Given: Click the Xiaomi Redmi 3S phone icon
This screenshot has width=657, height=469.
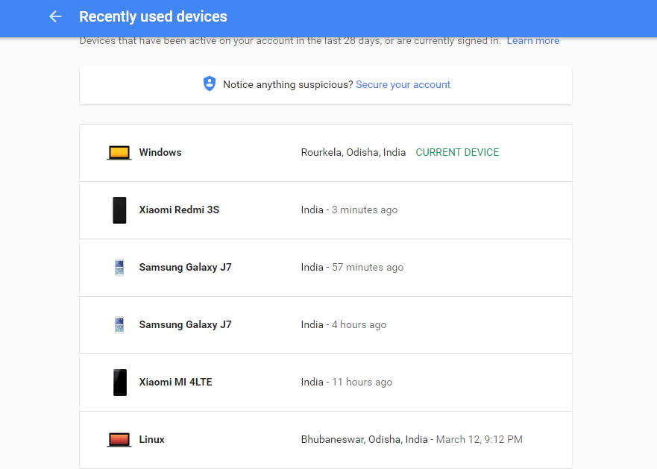Looking at the screenshot, I should click(x=119, y=210).
